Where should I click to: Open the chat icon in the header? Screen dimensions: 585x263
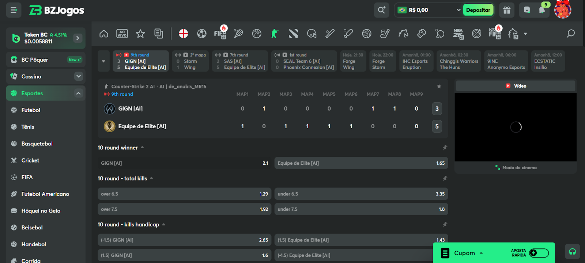point(526,10)
